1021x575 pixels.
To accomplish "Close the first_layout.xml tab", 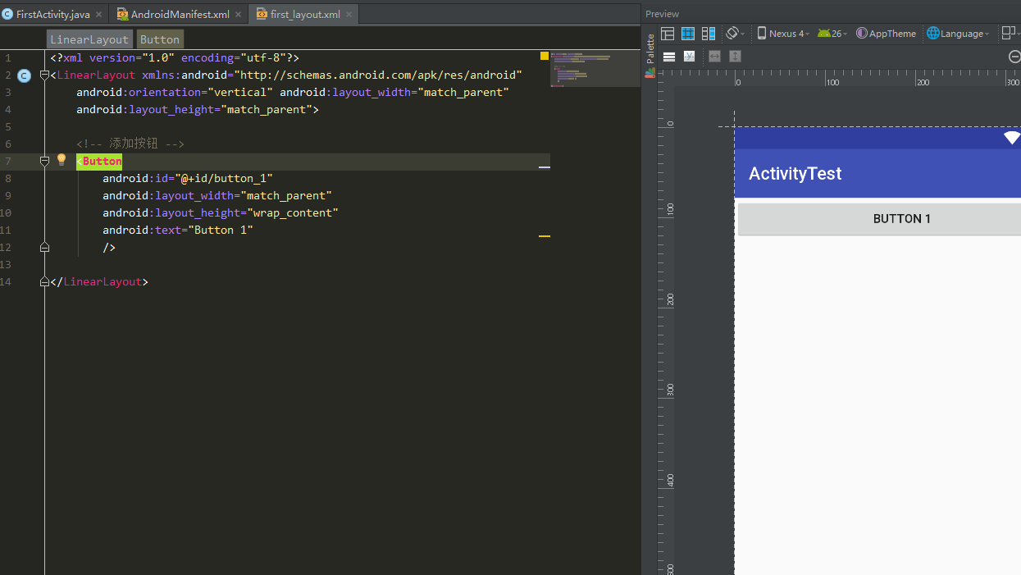I will coord(349,14).
